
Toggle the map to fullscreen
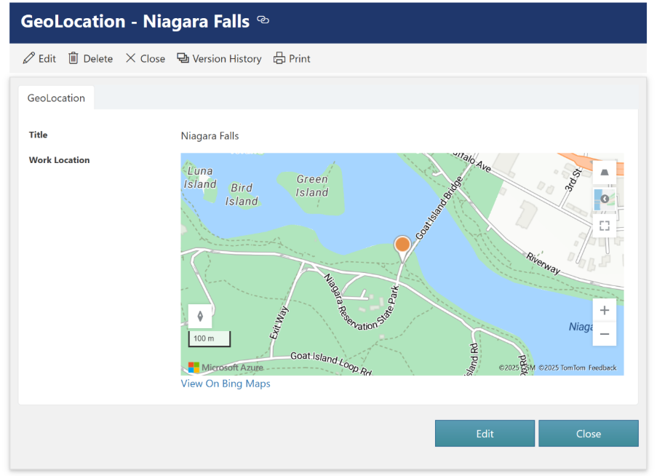click(x=604, y=225)
